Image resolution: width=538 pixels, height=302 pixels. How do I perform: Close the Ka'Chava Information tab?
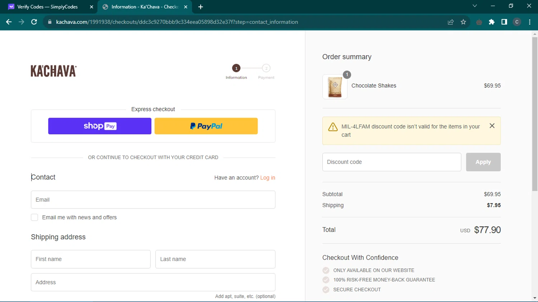tap(186, 7)
